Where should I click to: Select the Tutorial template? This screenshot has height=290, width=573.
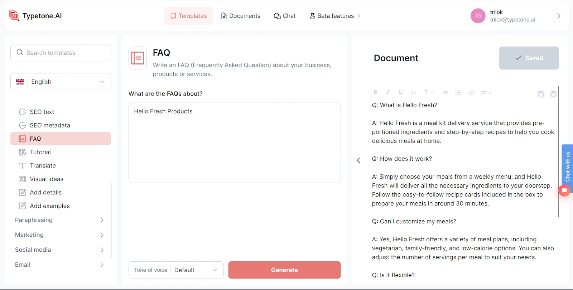(x=61, y=152)
